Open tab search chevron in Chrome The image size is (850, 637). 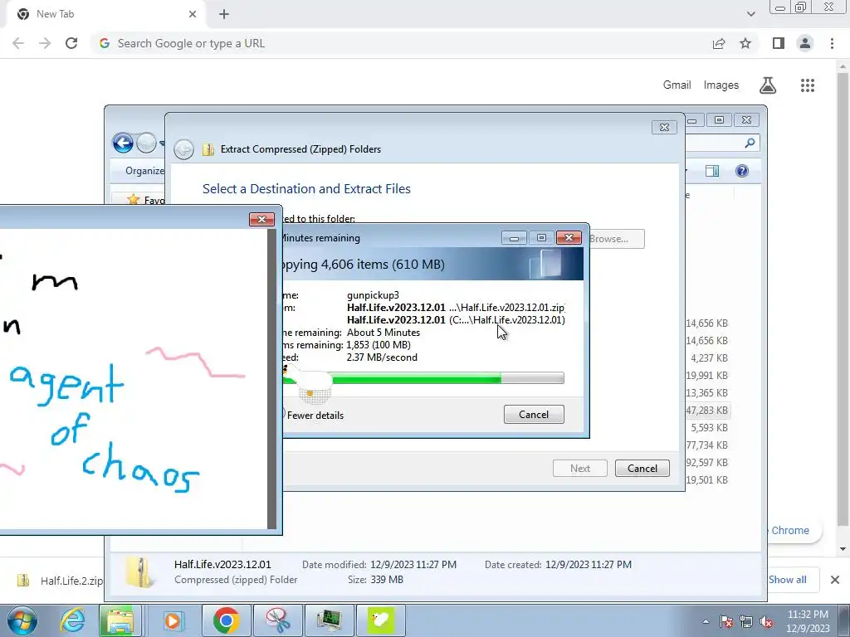(750, 14)
